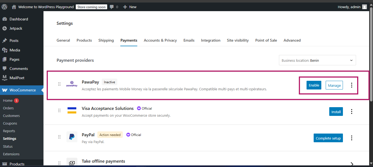
Task: Switch to the Advanced tab
Action: click(292, 40)
